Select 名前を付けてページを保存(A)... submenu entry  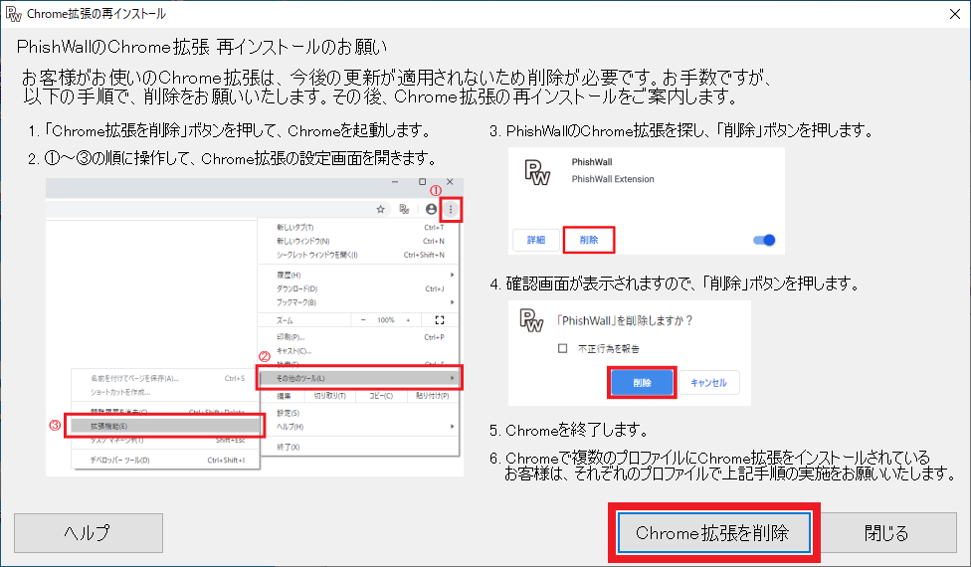(166, 378)
